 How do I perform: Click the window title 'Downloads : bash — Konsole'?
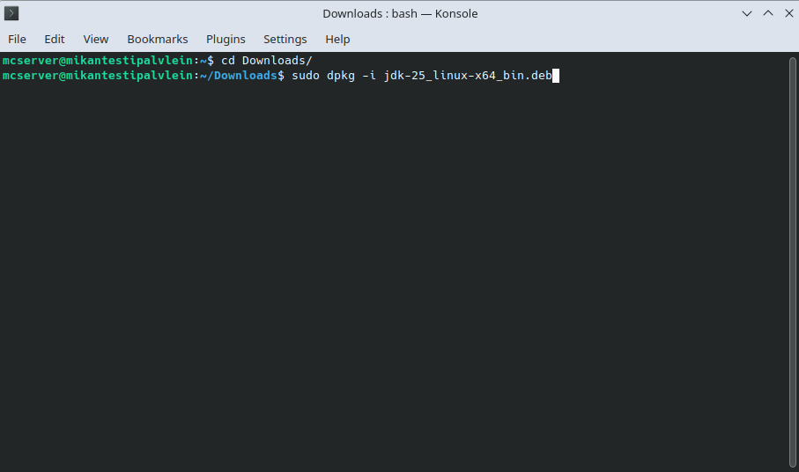pyautogui.click(x=400, y=13)
